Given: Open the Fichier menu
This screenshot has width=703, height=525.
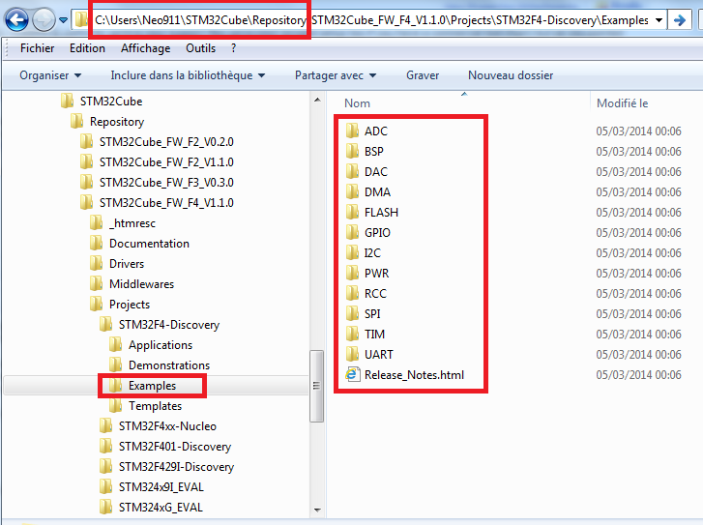Looking at the screenshot, I should [37, 48].
